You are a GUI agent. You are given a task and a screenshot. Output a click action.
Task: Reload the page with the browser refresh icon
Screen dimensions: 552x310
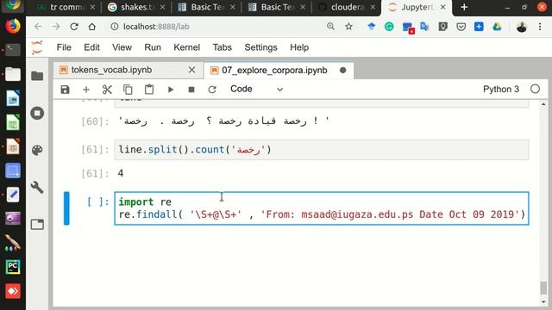(x=74, y=27)
